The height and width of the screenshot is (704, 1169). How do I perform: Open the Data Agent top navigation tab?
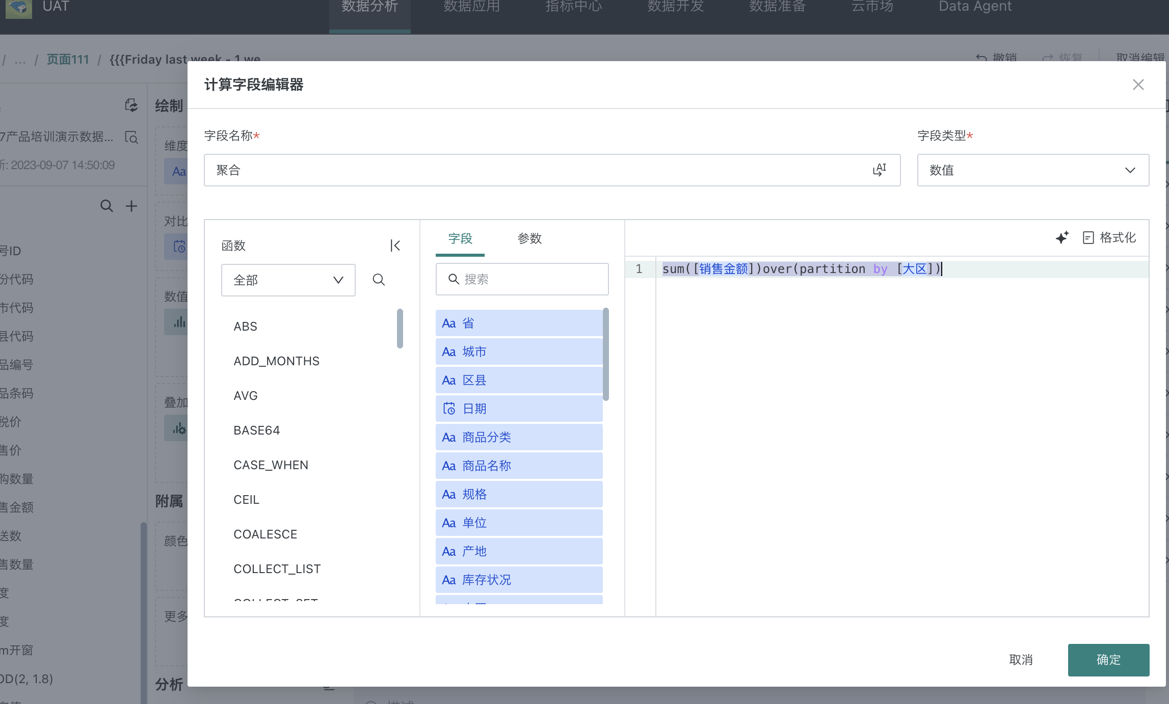(975, 7)
